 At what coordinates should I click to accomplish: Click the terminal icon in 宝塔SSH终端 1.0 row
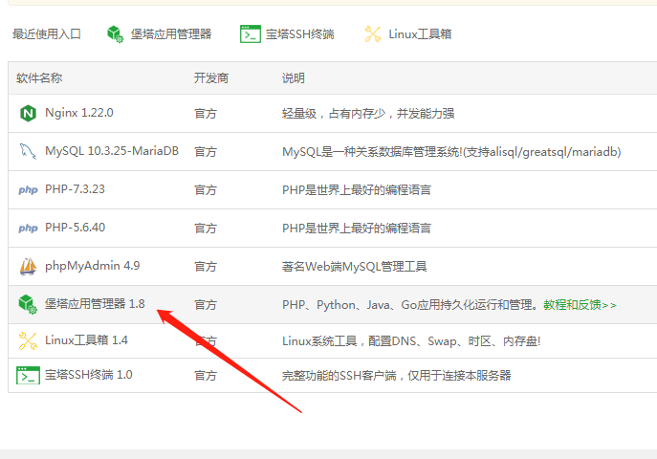pos(28,375)
